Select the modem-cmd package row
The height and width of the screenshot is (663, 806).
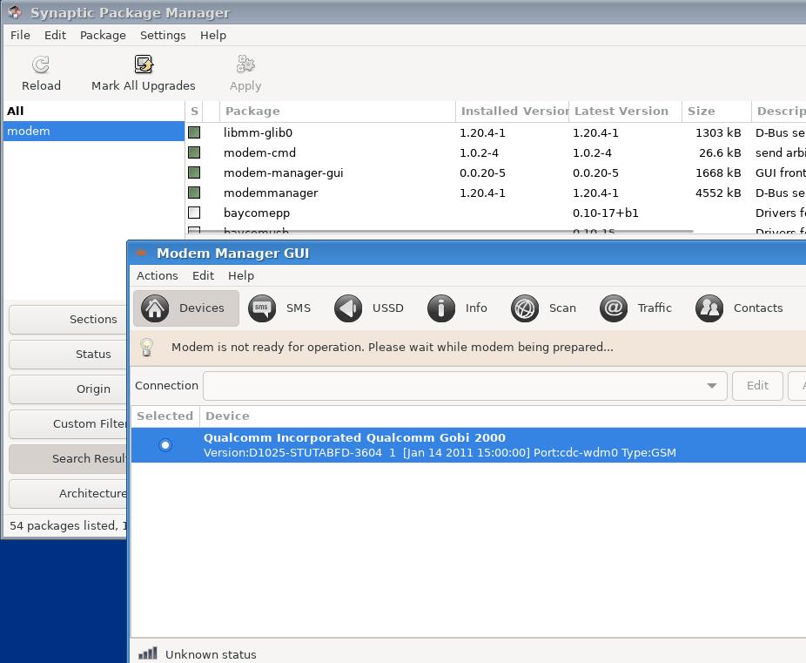(495, 152)
